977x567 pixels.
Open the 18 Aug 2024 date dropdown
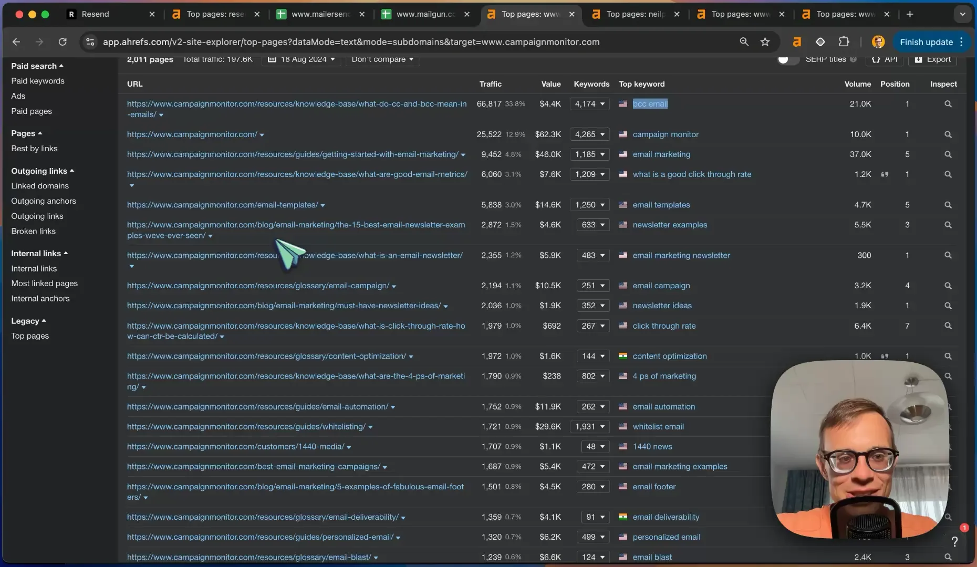point(302,59)
